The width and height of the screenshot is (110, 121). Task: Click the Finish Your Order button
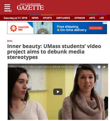(96, 28)
